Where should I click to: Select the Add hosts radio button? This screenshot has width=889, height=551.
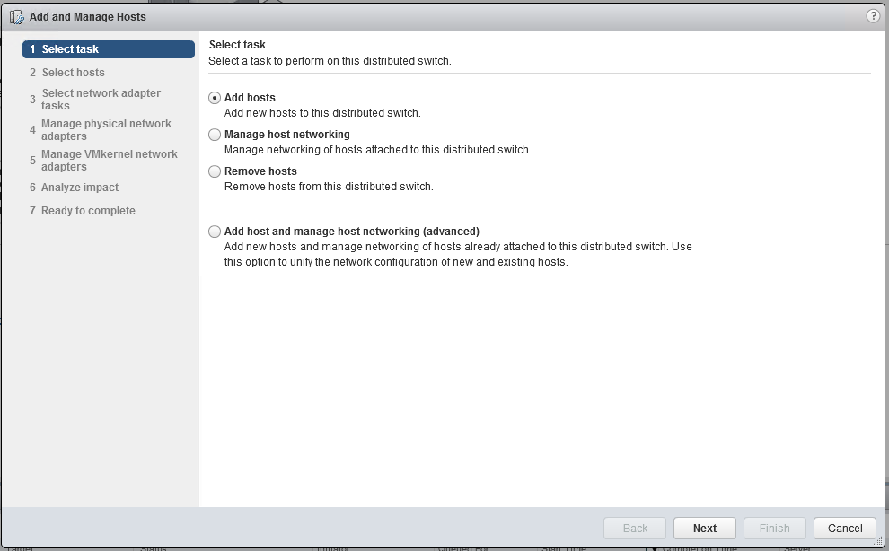point(215,98)
